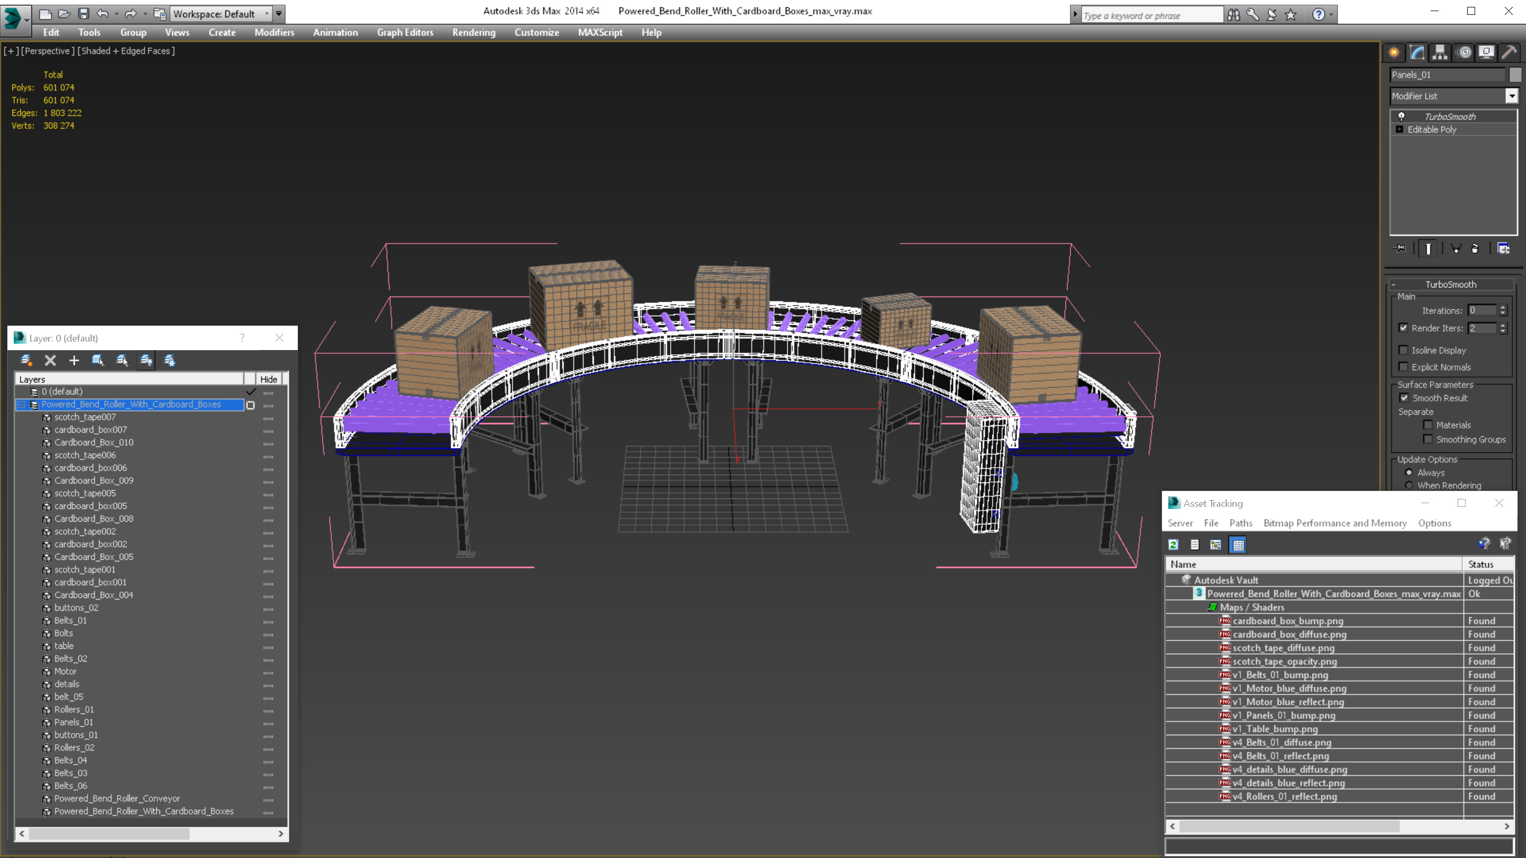Click Refresh icon in Asset Tracking toolbar
This screenshot has height=858, width=1526.
click(x=1173, y=545)
